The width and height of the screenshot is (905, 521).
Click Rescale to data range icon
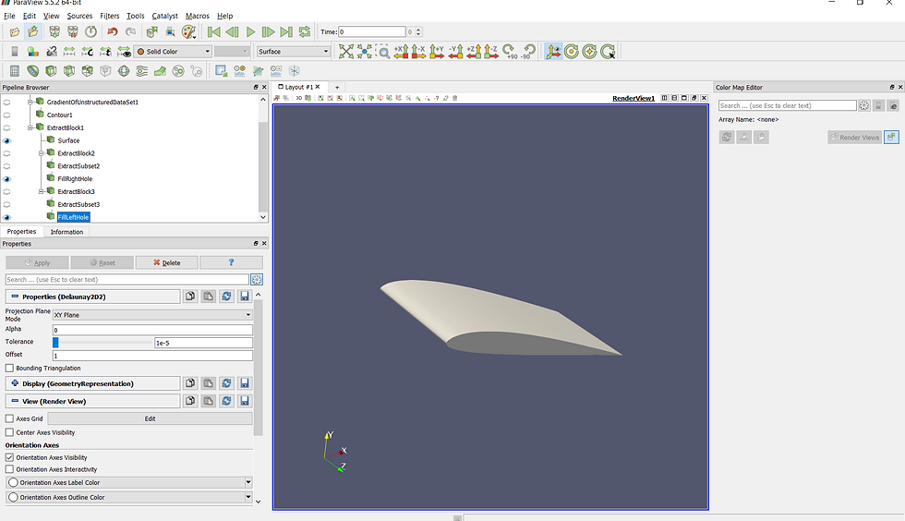click(x=69, y=52)
